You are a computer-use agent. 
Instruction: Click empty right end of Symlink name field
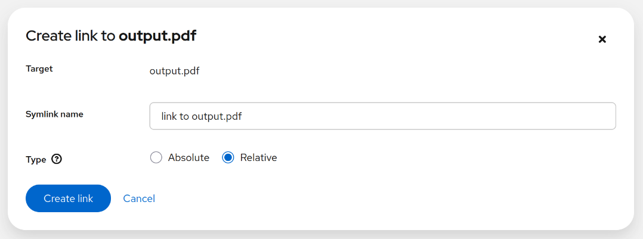coord(567,116)
